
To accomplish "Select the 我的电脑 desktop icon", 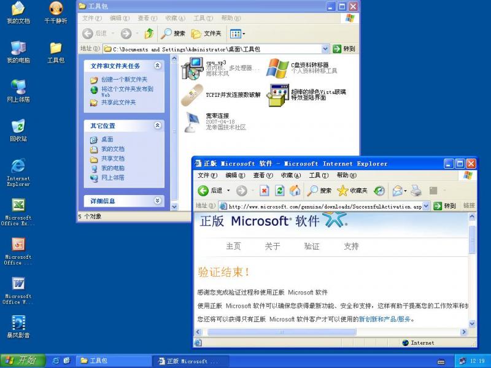I will pyautogui.click(x=18, y=52).
